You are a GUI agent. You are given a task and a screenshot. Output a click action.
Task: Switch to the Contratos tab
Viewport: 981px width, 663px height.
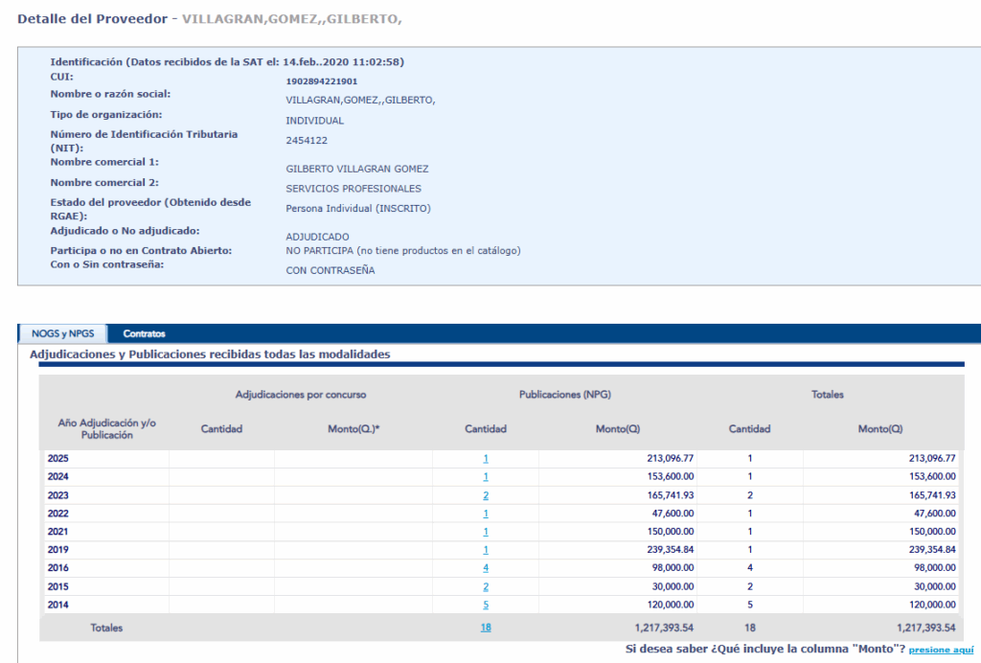point(144,333)
